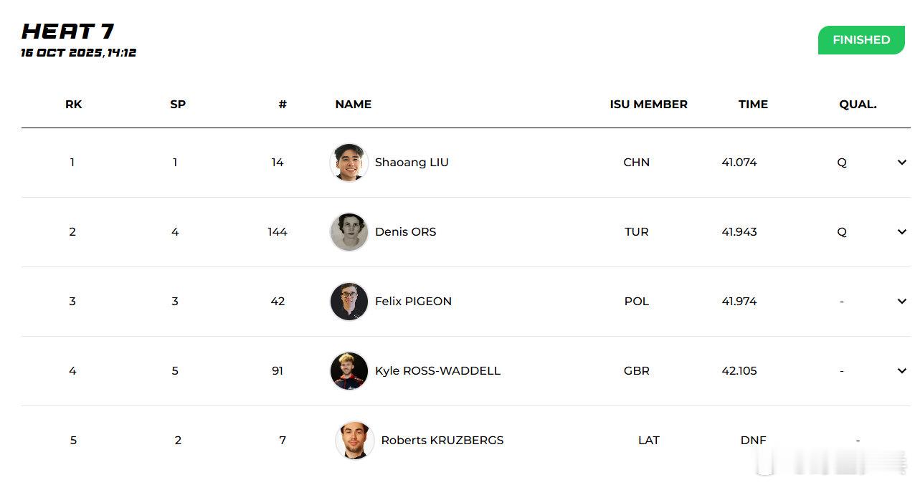
Task: Expand Shaoang LIU's row details chevron
Action: coord(901,163)
